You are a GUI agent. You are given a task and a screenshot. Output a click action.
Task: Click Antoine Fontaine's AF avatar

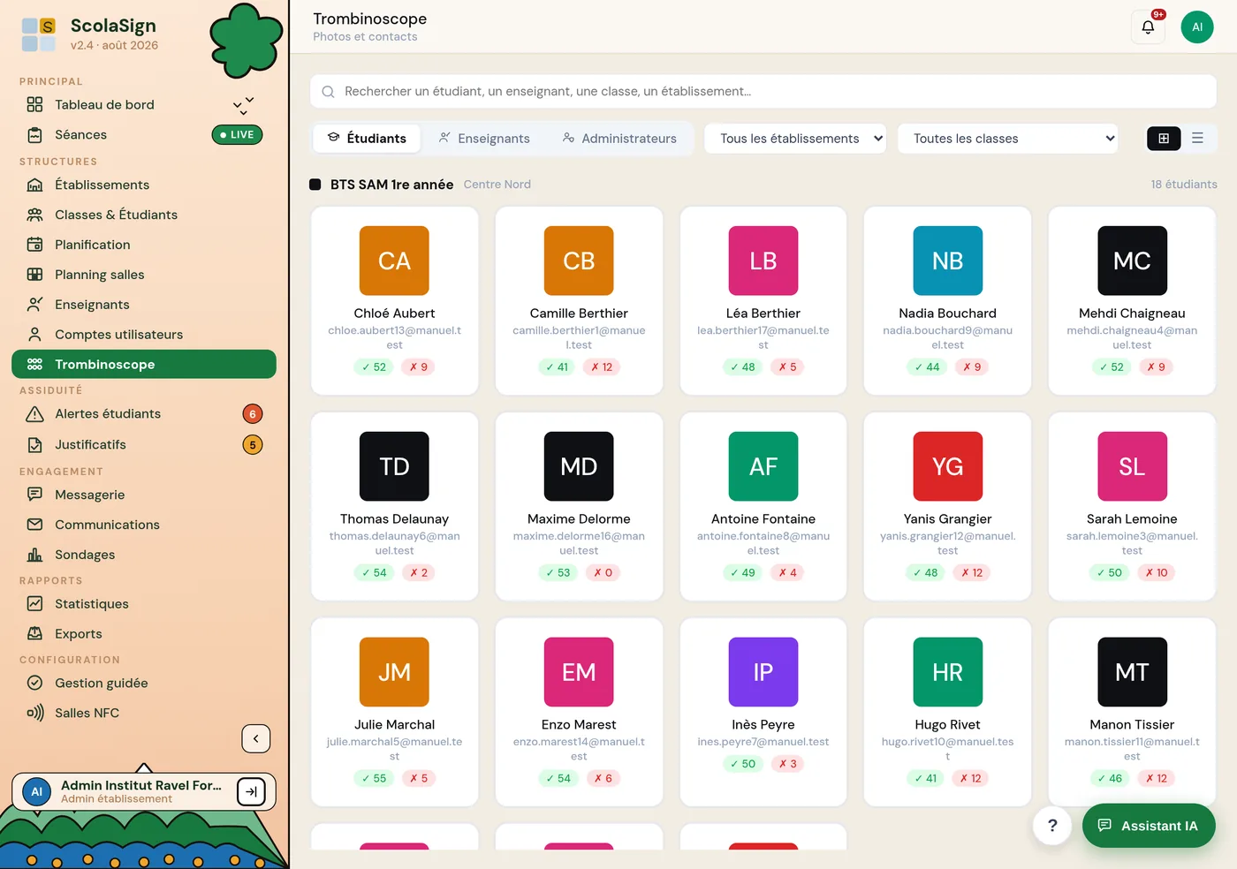[x=763, y=466]
